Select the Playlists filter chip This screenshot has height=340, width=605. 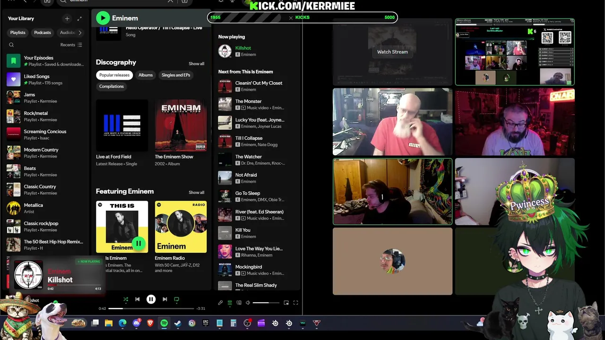17,33
